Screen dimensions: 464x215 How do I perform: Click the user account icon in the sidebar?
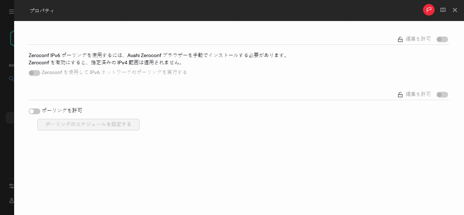coord(11,201)
